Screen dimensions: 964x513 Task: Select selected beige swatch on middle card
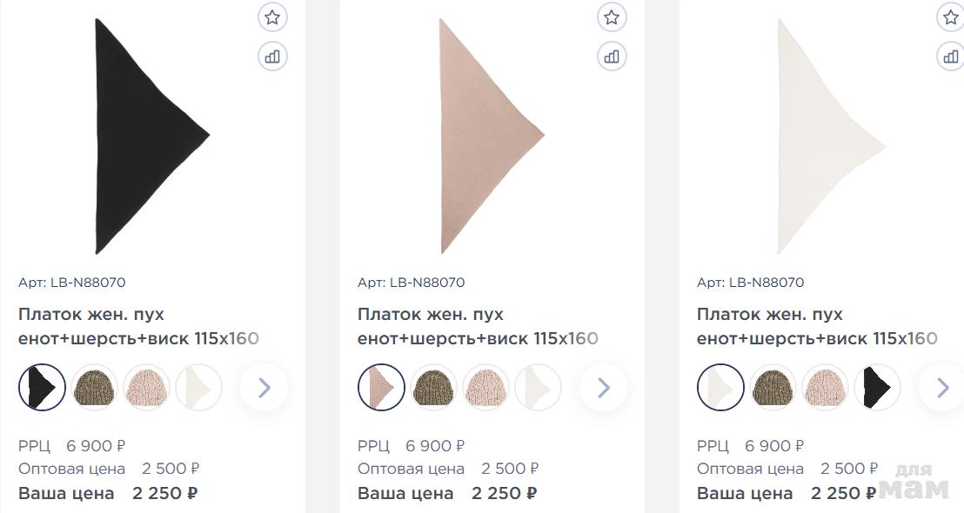(381, 388)
